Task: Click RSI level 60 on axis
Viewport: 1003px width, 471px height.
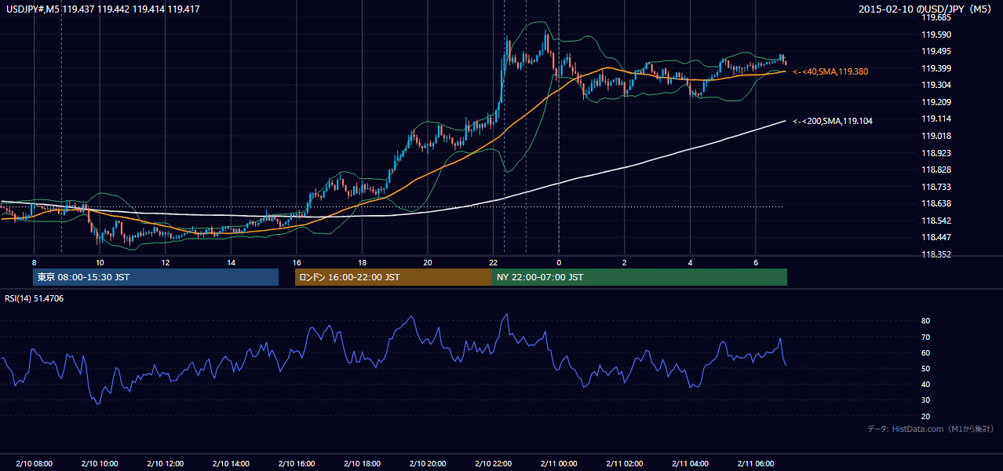Action: [x=926, y=352]
